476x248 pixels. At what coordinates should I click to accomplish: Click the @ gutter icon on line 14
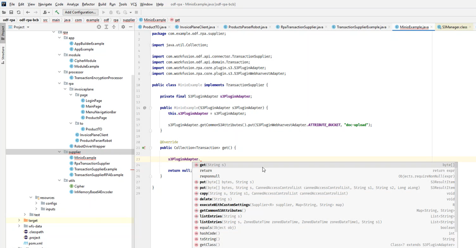tap(144, 108)
